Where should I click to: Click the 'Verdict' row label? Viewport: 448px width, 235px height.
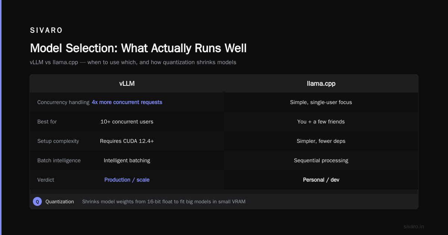46,180
